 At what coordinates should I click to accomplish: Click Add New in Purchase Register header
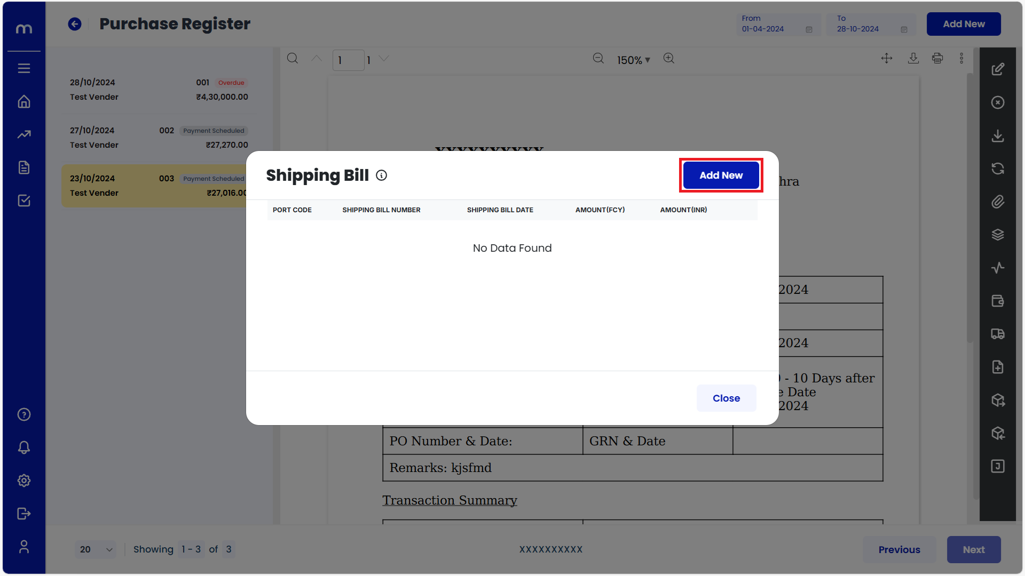pyautogui.click(x=964, y=24)
